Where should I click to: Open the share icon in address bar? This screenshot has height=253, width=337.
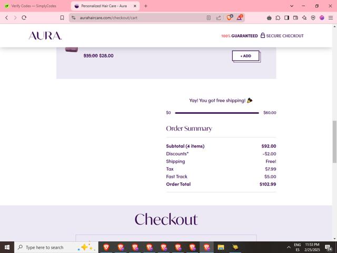click(219, 18)
